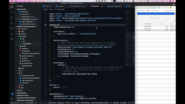
Task: Open the .gitignore file in explorer
Action: (25, 49)
